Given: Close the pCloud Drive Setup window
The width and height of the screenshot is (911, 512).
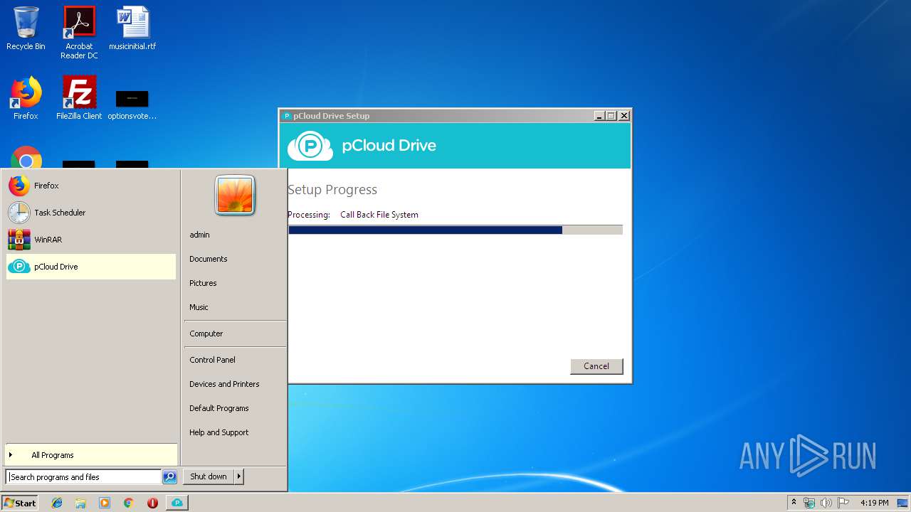Looking at the screenshot, I should tap(623, 116).
